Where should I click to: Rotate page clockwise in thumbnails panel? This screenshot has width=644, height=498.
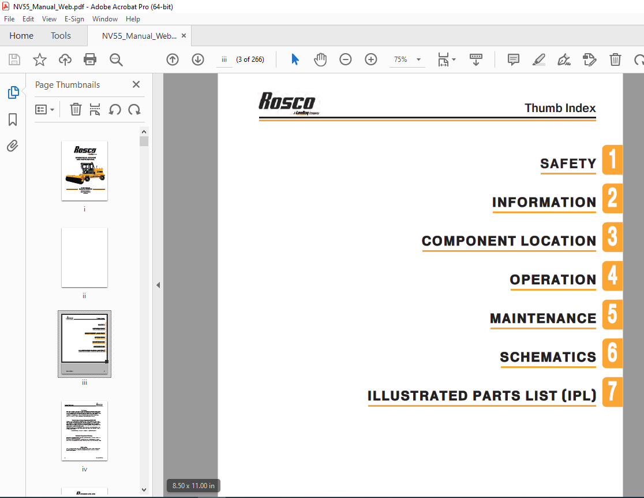134,109
